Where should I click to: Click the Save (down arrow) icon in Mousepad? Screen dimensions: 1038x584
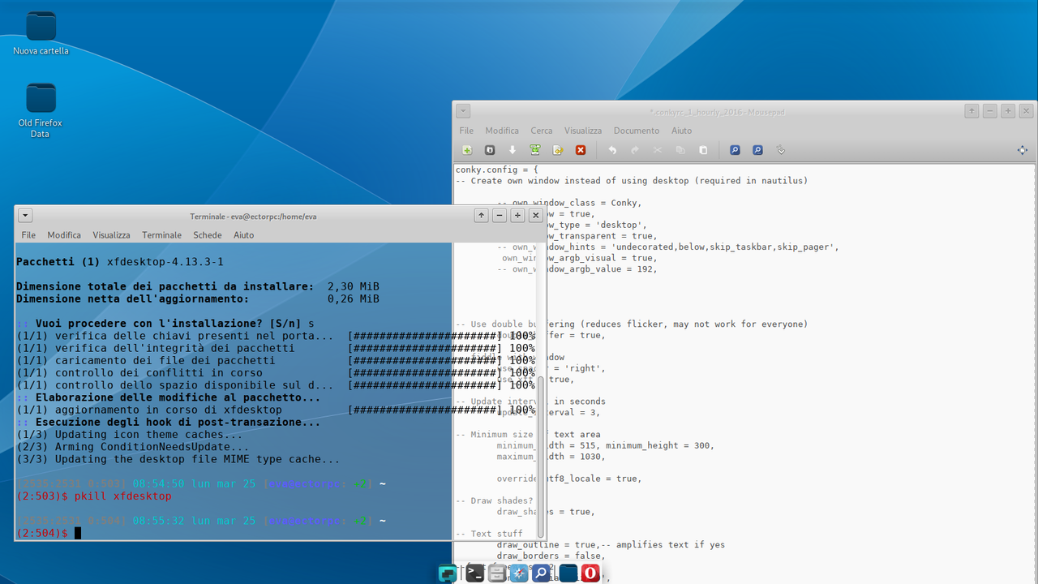[x=513, y=150]
